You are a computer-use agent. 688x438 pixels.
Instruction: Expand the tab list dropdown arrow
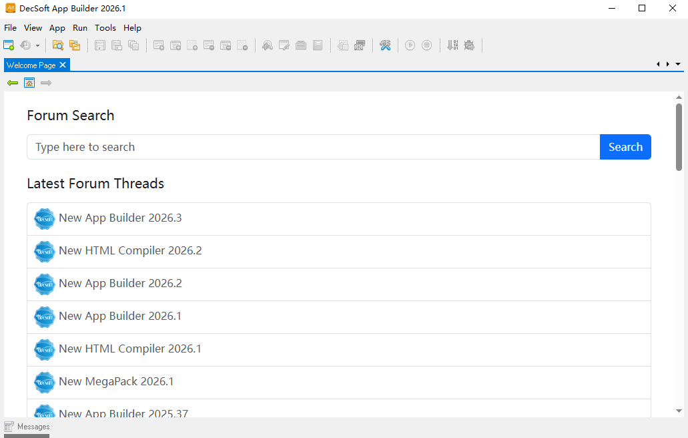(x=678, y=64)
